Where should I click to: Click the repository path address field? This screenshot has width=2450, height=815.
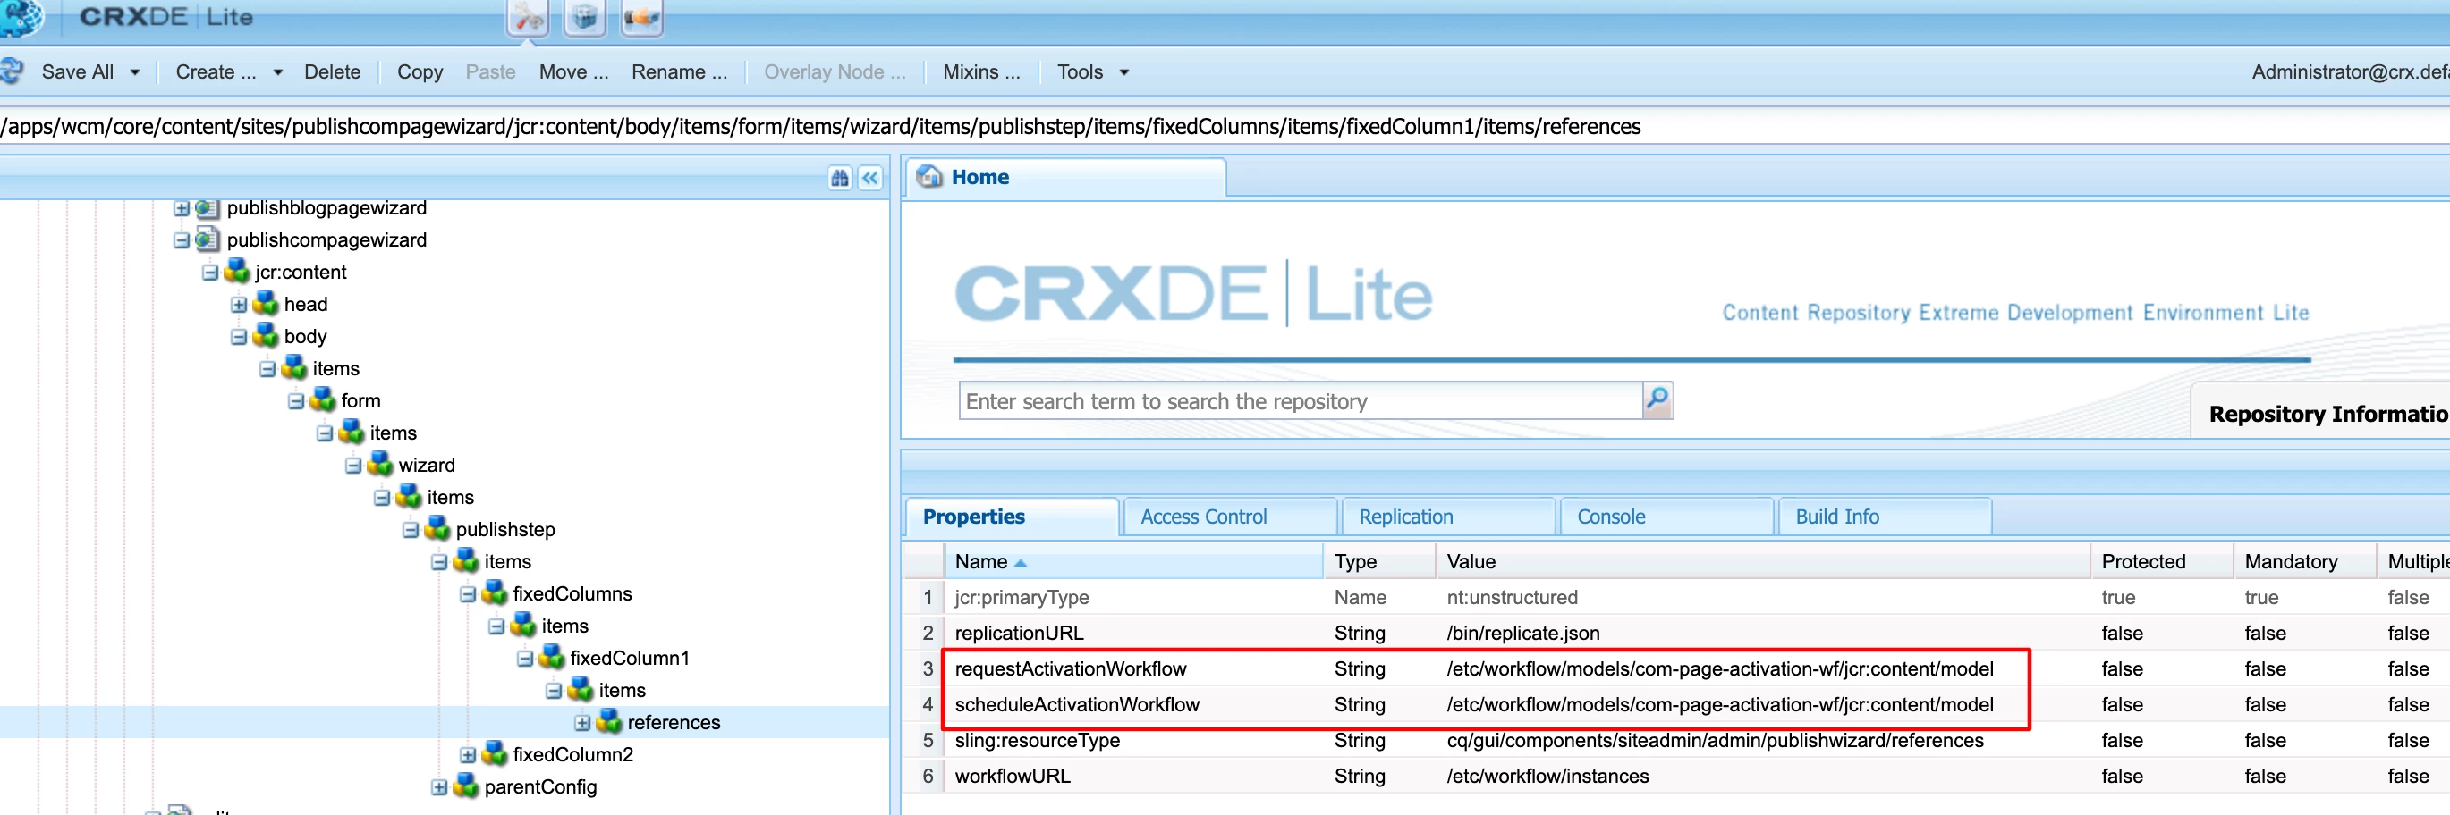tap(1225, 126)
